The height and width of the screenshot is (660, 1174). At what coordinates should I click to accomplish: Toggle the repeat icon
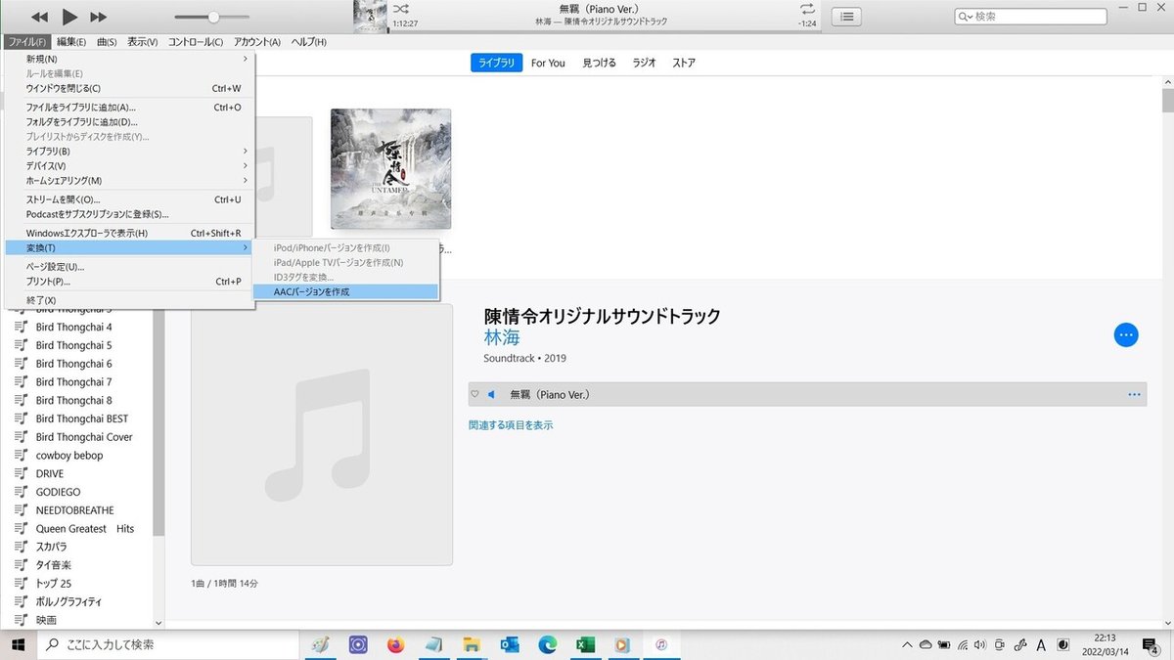(806, 8)
